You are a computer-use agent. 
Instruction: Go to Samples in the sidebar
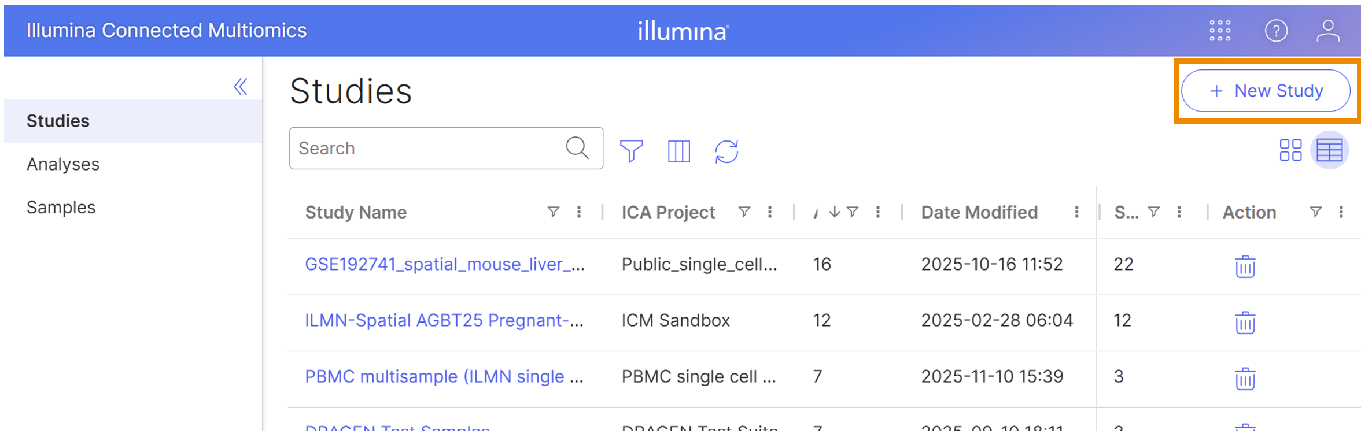pos(61,208)
